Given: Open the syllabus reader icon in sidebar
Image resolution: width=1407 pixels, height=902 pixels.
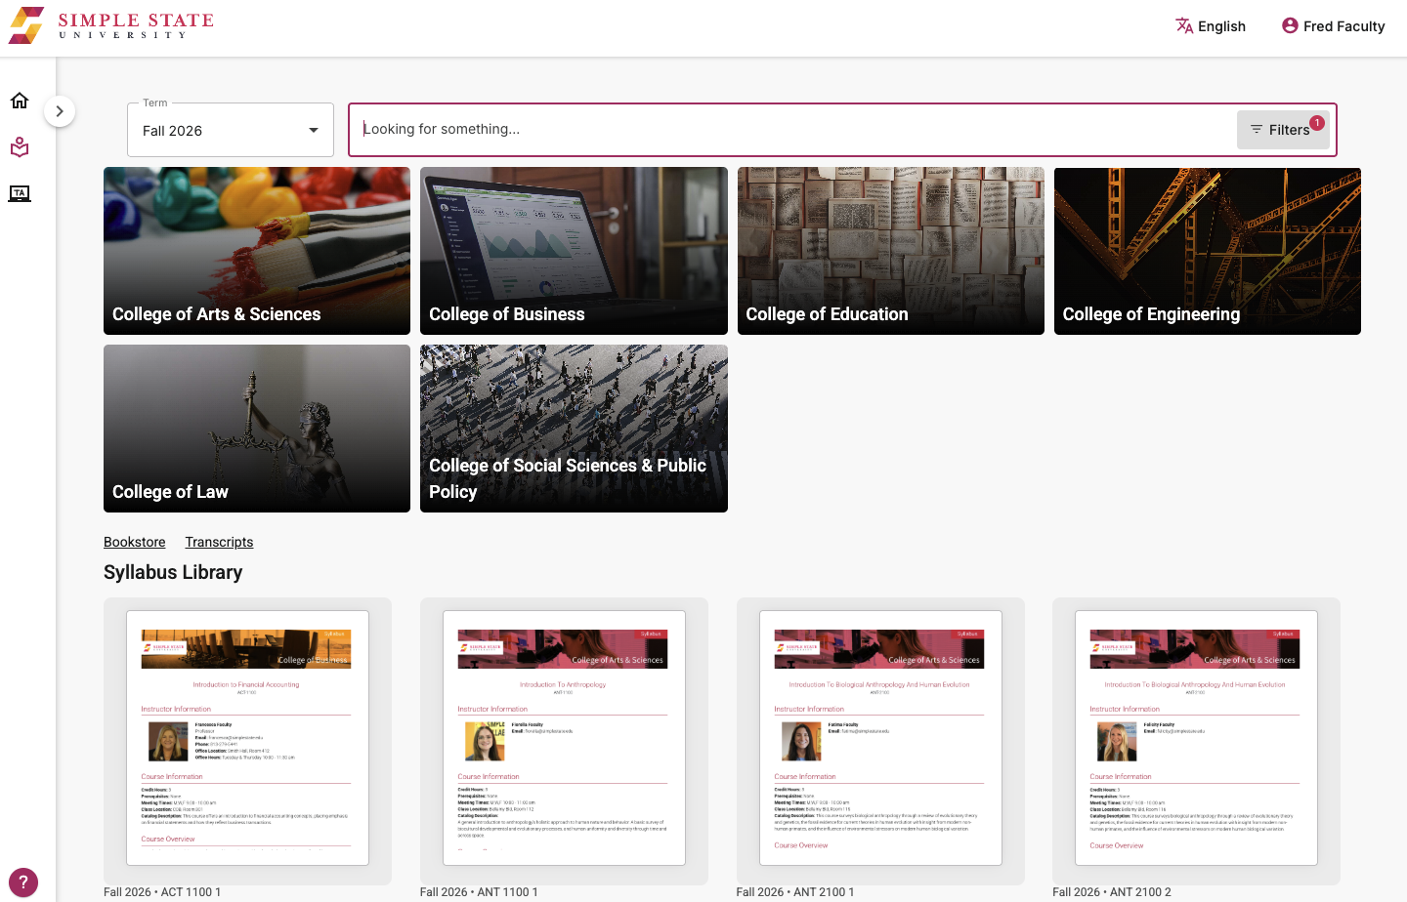Looking at the screenshot, I should pyautogui.click(x=20, y=147).
